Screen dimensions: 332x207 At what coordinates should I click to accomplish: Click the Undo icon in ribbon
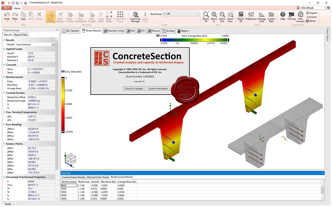tap(7, 16)
